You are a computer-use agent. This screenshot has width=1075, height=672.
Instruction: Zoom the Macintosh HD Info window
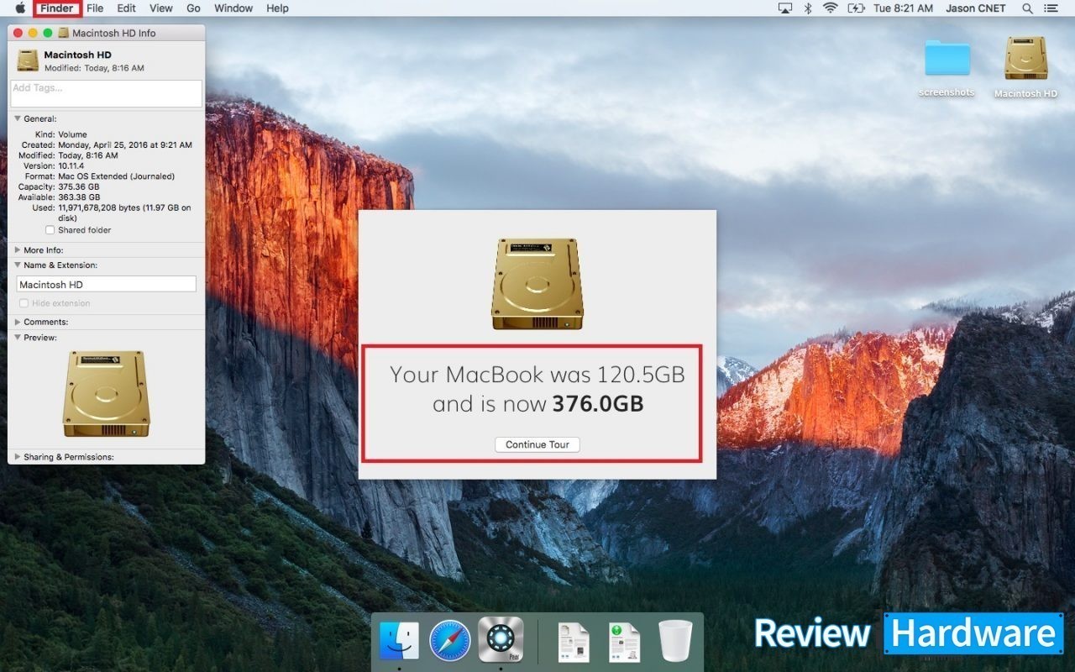[48, 33]
